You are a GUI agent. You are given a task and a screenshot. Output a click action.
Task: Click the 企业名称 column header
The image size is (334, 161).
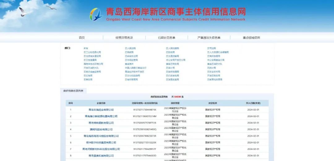point(101,103)
